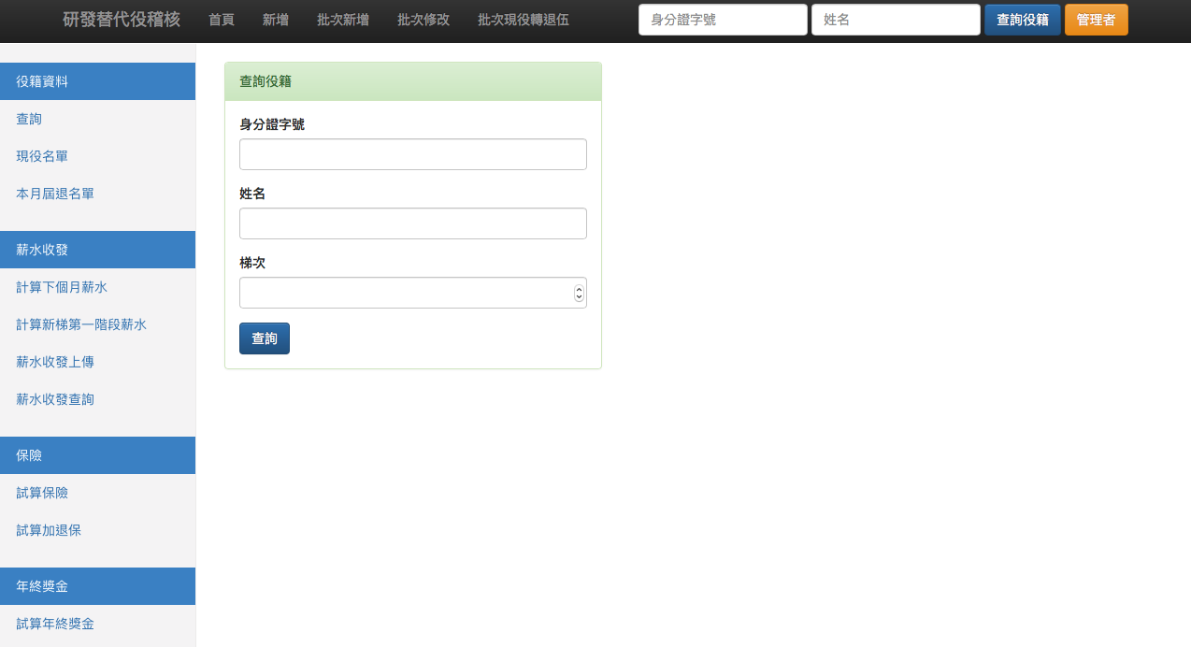Focus navbar 身分證字號 search field
1191x647 pixels.
pyautogui.click(x=723, y=20)
